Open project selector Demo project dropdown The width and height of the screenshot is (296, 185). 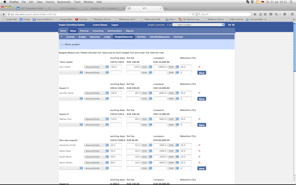pos(198,25)
